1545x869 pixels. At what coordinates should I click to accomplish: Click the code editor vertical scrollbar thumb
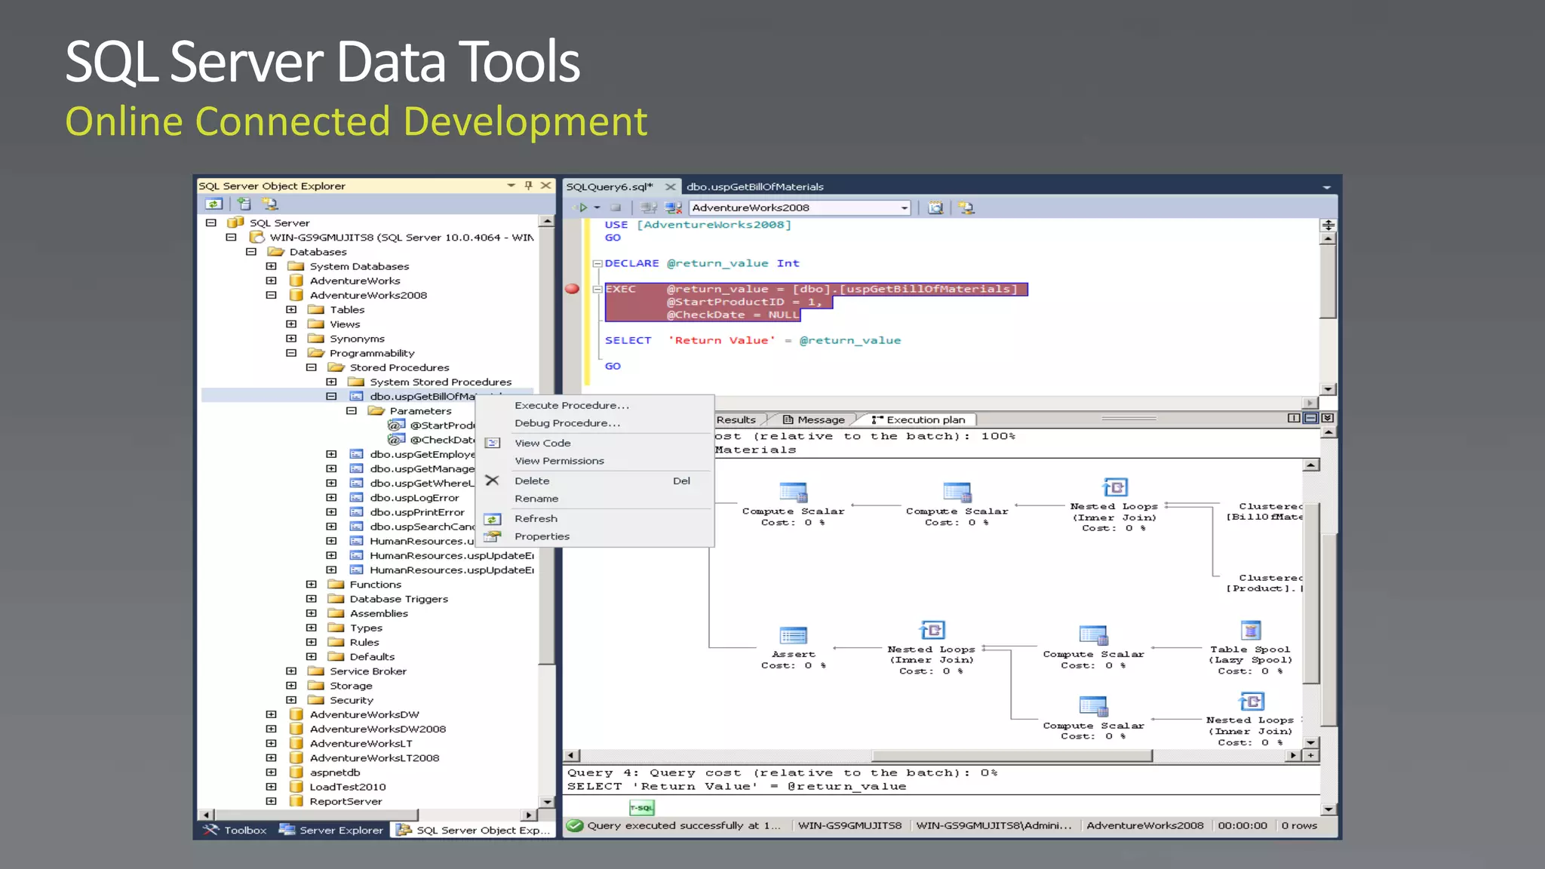click(1328, 282)
